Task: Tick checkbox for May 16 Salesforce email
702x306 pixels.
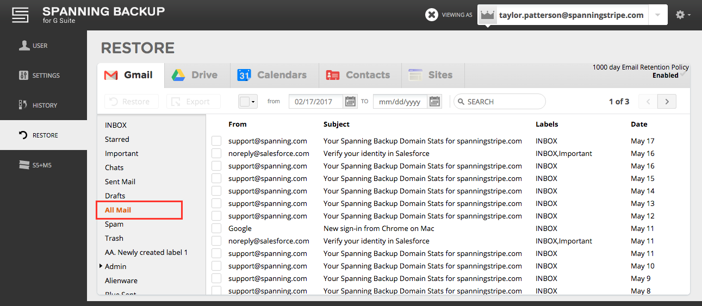Action: [216, 154]
